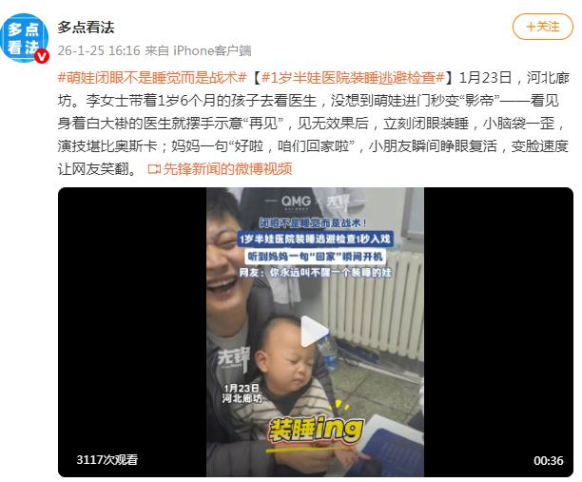Click the 00:36 video duration label
Image resolution: width=582 pixels, height=482 pixels.
pyautogui.click(x=548, y=460)
